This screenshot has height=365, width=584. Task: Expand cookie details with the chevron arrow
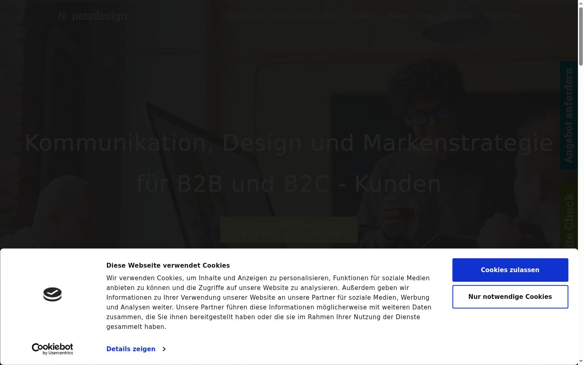point(164,349)
